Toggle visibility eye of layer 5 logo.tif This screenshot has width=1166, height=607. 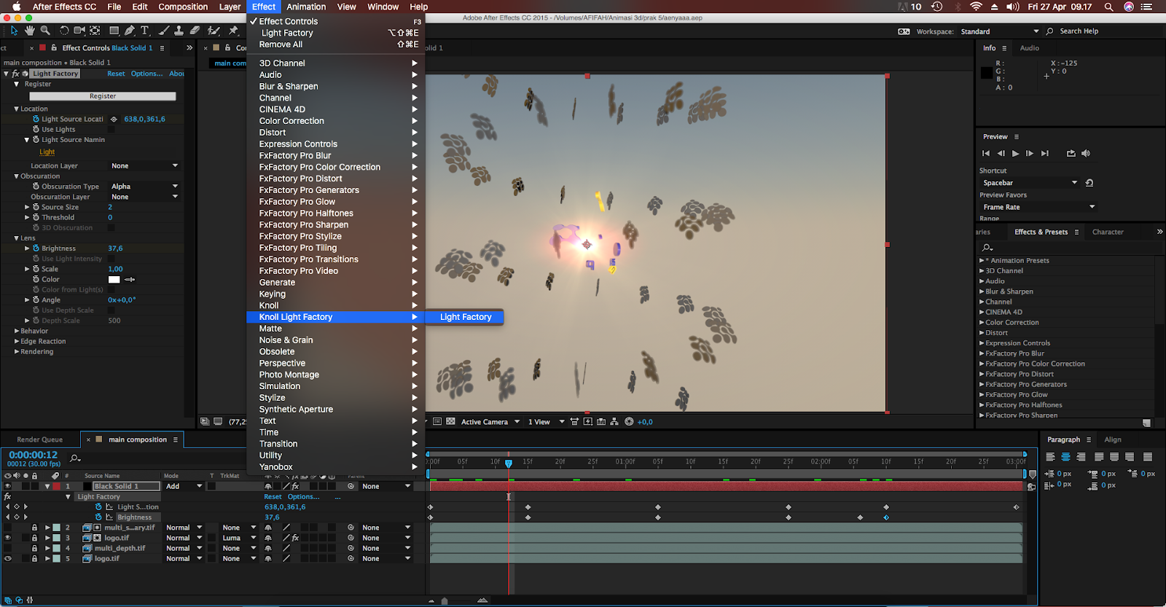[8, 559]
